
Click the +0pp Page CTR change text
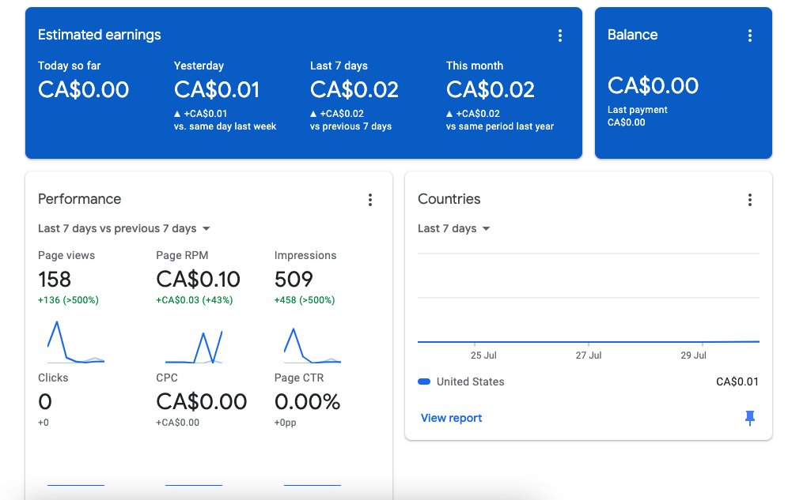pyautogui.click(x=285, y=423)
